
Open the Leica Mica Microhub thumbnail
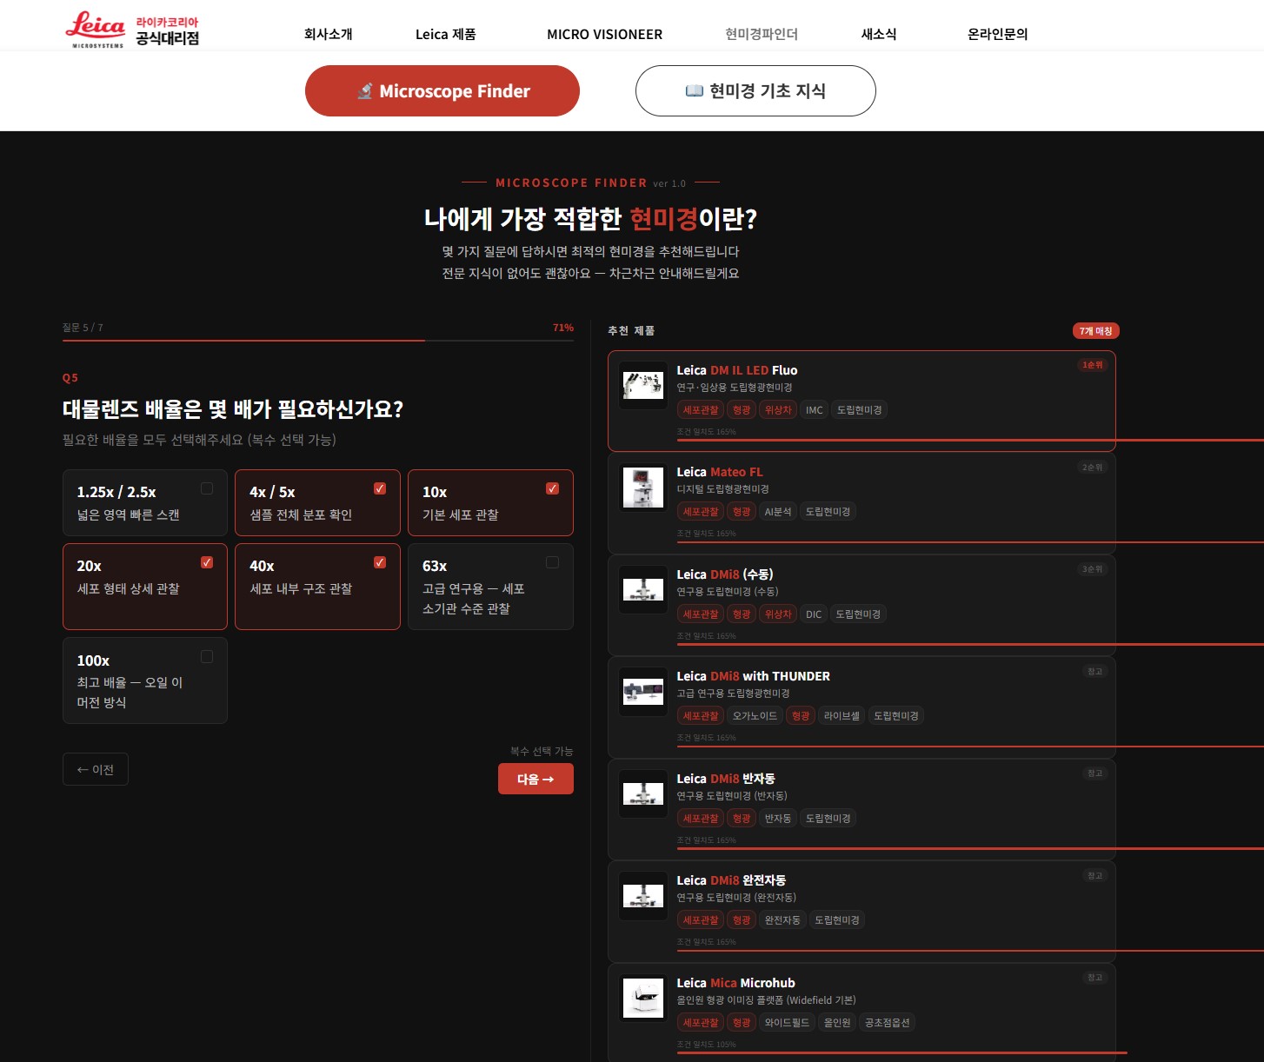(643, 998)
